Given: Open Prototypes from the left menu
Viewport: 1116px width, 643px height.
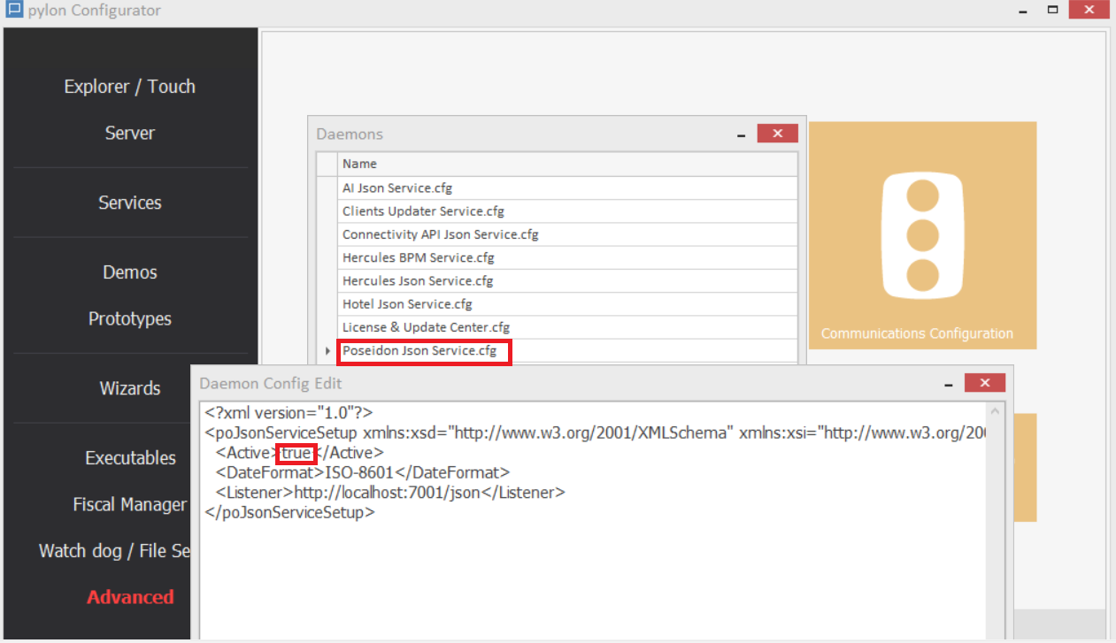Looking at the screenshot, I should click(129, 318).
